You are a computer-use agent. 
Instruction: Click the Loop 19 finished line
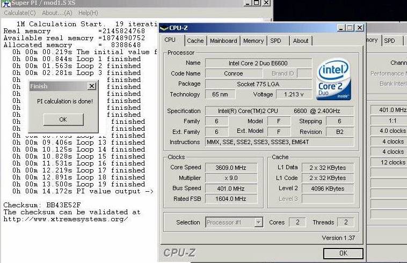(x=78, y=184)
